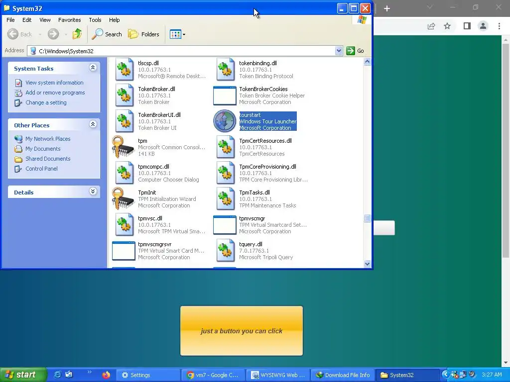Select the TpmInit key icon
The height and width of the screenshot is (382, 510).
coord(123,198)
